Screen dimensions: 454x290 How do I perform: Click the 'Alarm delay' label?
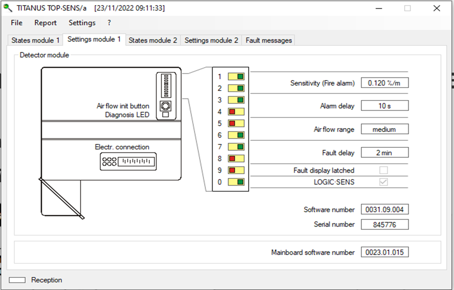point(337,106)
